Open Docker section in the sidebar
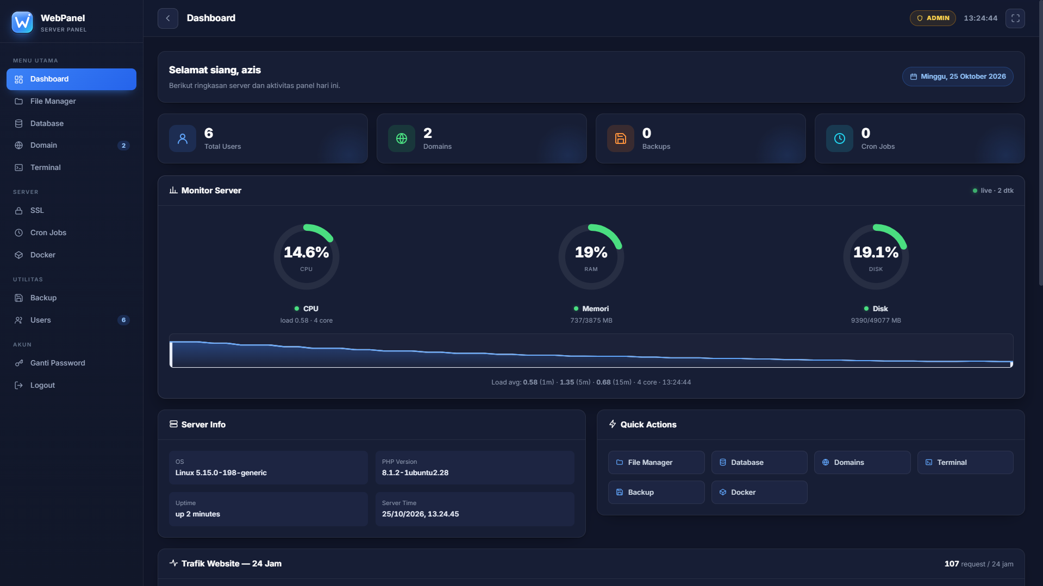The height and width of the screenshot is (586, 1043). tap(71, 255)
